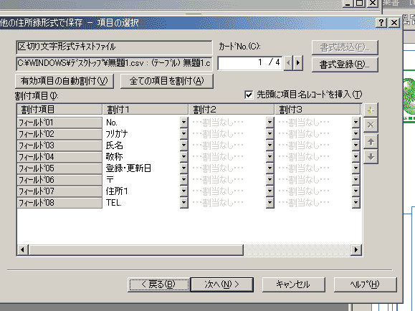This screenshot has width=415, height=311.
Task: Expand 割付1 dropdown showing 住所1
Action: (x=183, y=191)
